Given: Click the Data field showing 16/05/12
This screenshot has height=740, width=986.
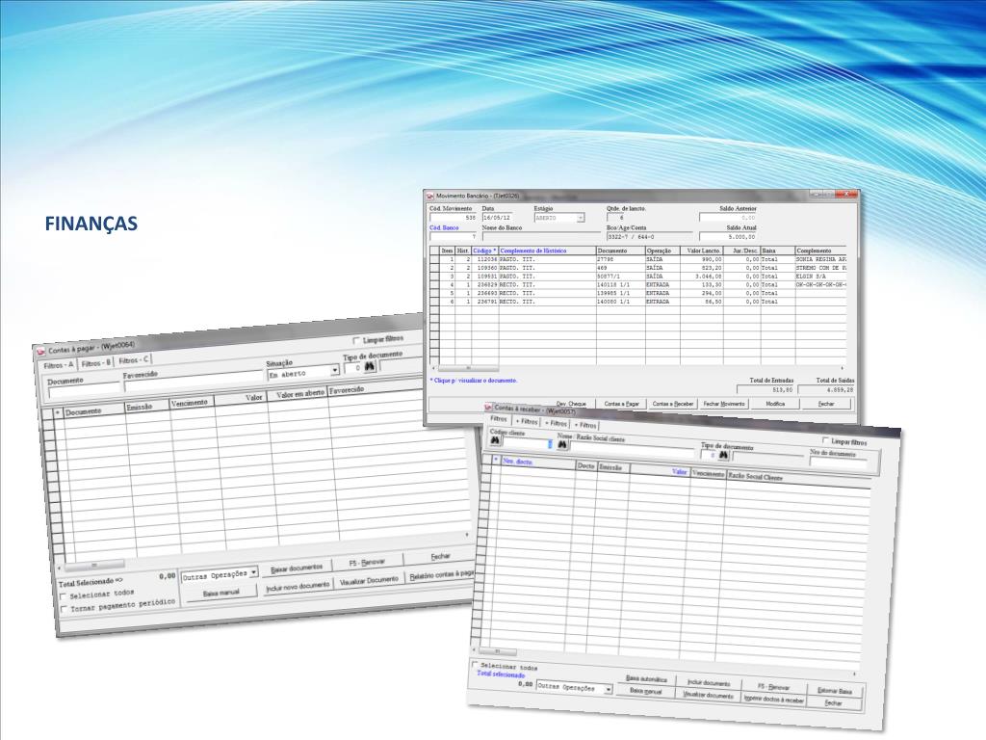Looking at the screenshot, I should coord(497,218).
